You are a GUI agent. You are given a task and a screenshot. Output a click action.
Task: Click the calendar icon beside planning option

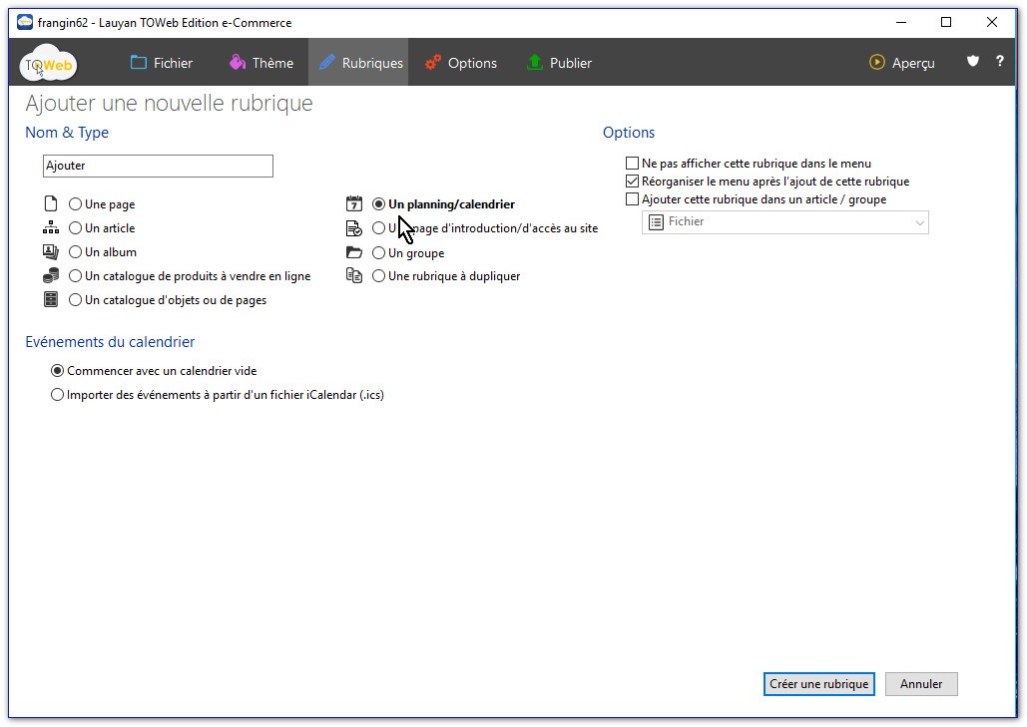[x=354, y=204]
